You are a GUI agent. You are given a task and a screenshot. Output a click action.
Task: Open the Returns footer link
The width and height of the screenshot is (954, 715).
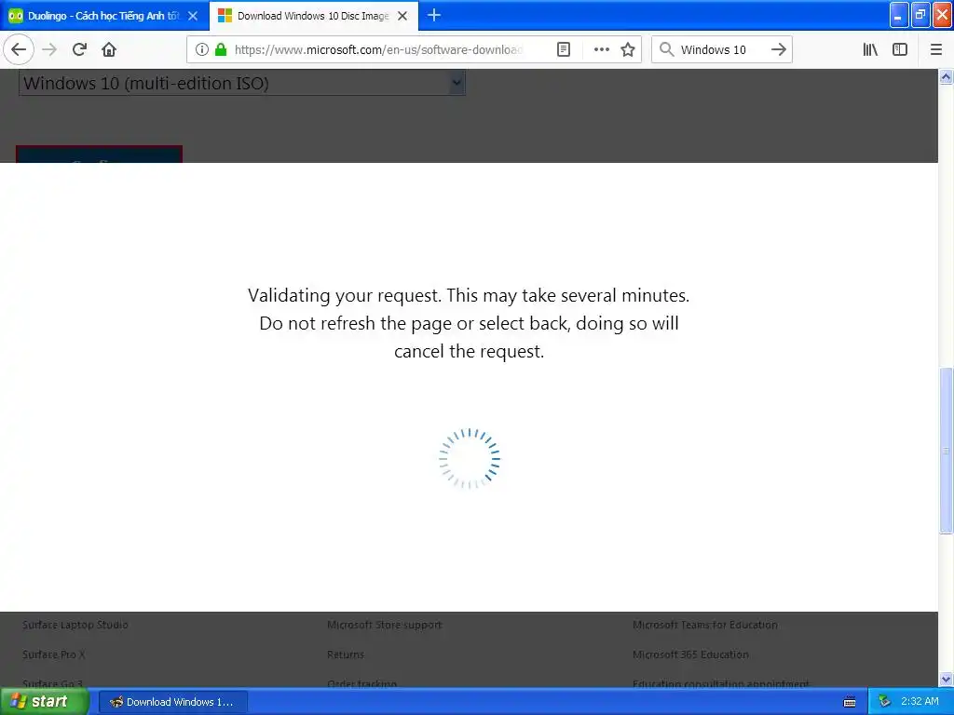pyautogui.click(x=345, y=654)
